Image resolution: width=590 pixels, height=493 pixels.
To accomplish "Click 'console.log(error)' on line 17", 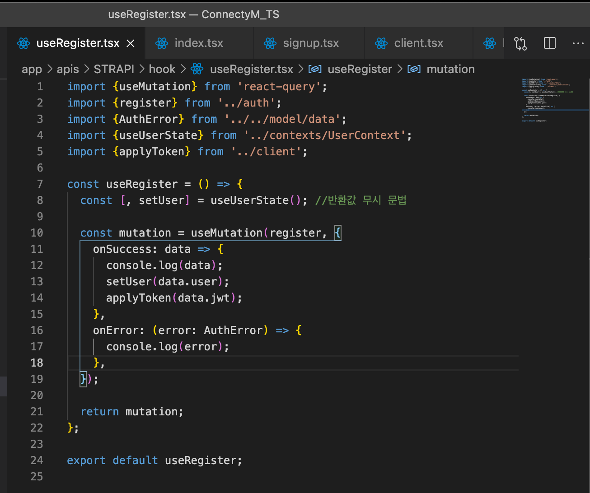I will [164, 347].
